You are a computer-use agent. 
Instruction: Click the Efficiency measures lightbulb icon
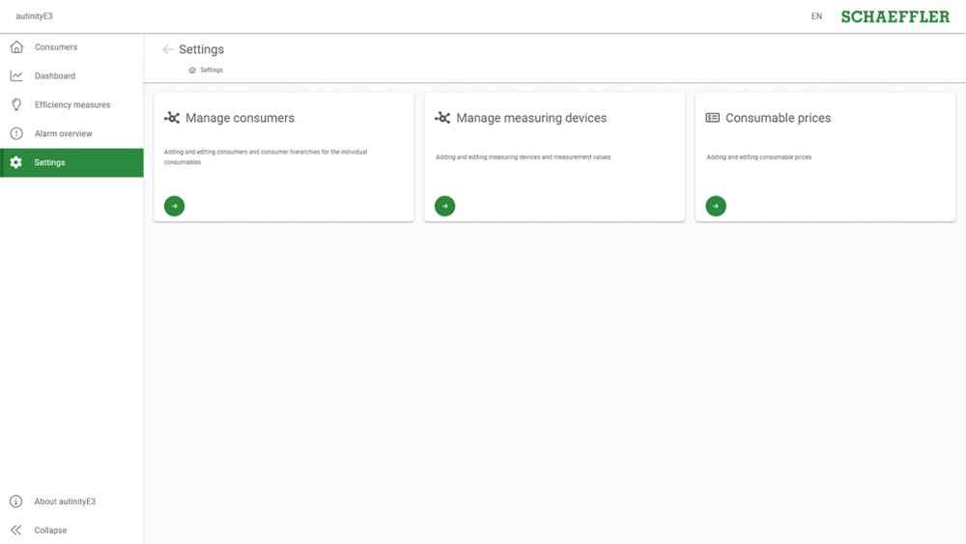(x=16, y=105)
